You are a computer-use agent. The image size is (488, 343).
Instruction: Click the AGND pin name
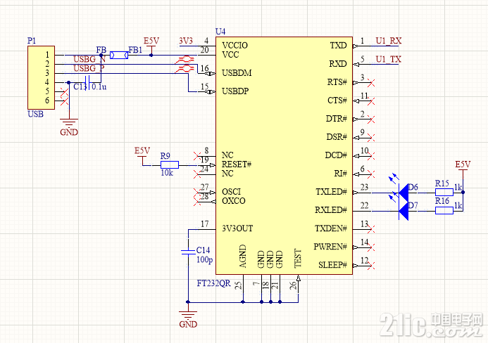point(243,257)
